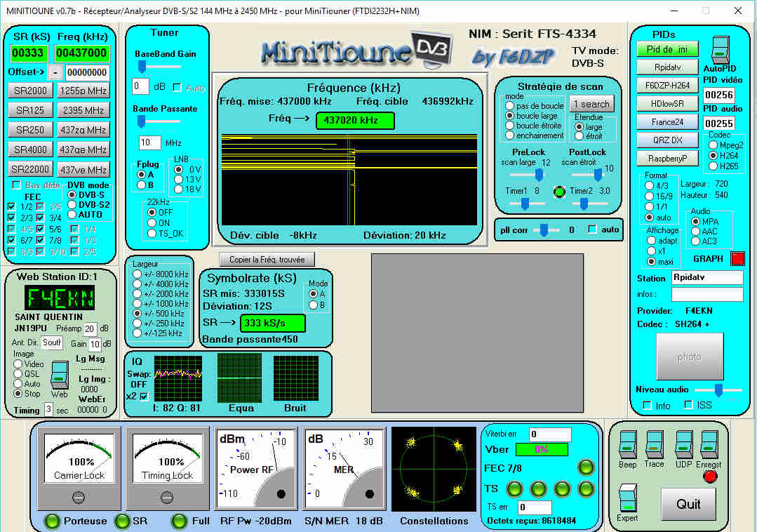The width and height of the screenshot is (757, 532).
Task: Select AAC audio option
Action: (x=696, y=231)
